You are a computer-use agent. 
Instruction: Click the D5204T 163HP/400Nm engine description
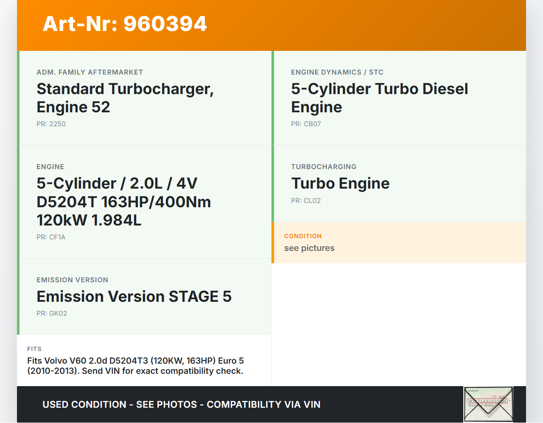point(123,202)
